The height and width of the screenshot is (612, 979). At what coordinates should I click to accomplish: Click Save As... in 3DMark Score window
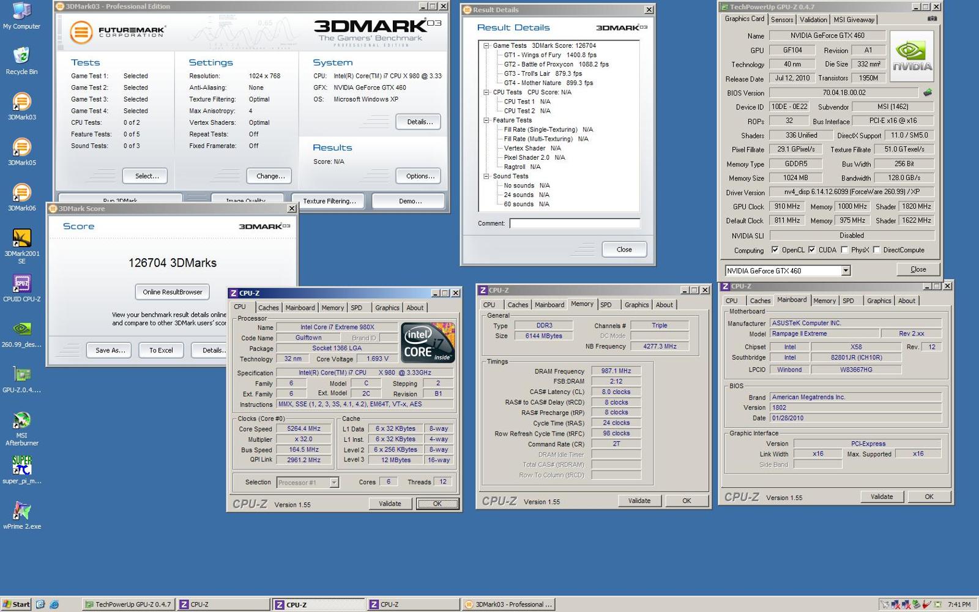point(110,350)
